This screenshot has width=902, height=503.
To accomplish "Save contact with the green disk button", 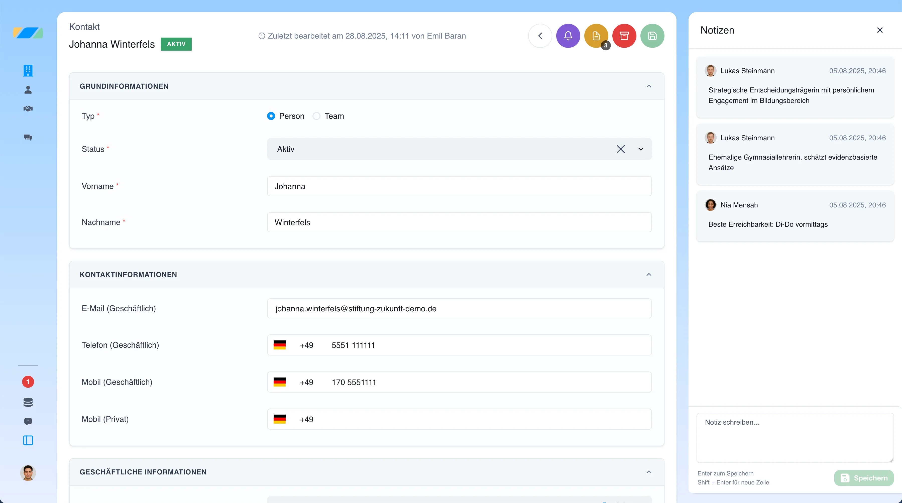I will point(652,36).
